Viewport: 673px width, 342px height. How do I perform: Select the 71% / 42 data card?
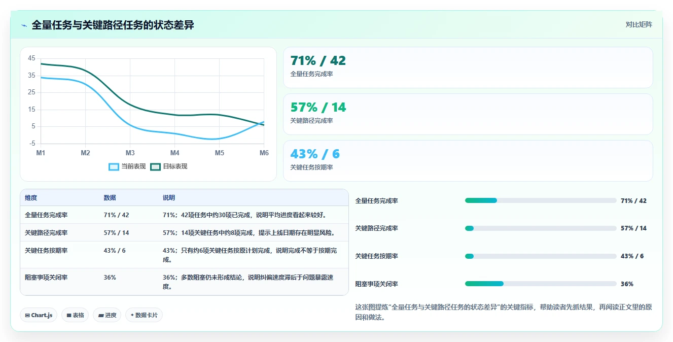click(x=468, y=67)
